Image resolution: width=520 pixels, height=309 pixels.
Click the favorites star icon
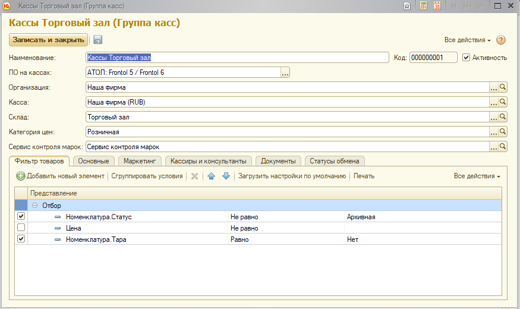point(407,6)
